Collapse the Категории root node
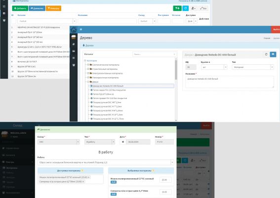This screenshot has width=280, height=198. 85,61
